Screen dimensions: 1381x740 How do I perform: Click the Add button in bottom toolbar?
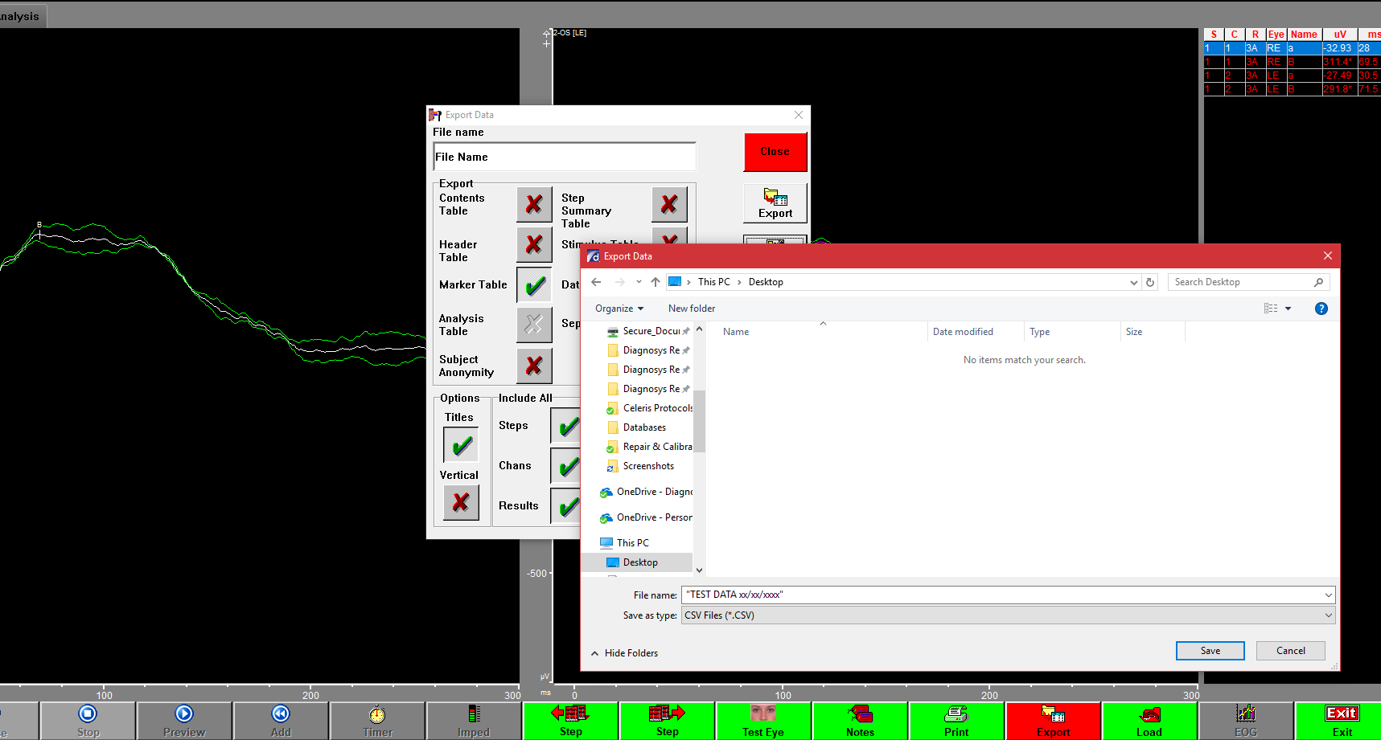281,721
